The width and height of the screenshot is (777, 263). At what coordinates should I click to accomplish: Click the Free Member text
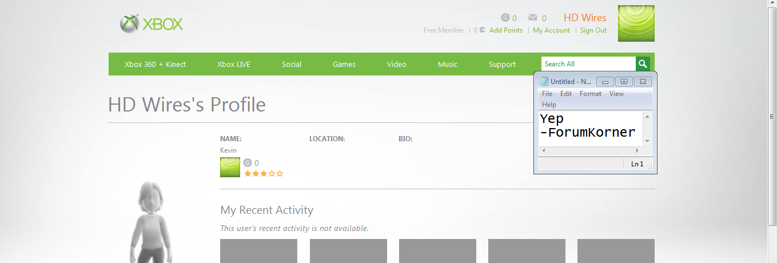tap(444, 30)
